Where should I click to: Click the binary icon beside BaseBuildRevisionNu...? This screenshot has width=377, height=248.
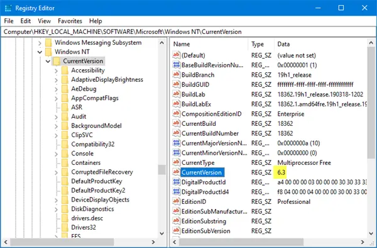coord(176,65)
